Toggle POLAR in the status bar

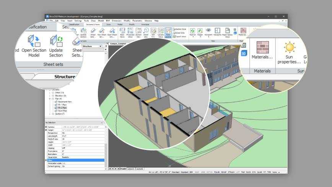point(216,172)
